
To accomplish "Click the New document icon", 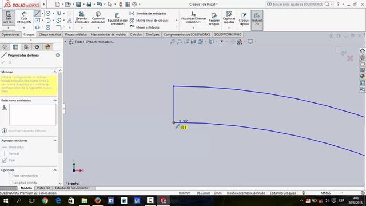I will tap(58, 4).
